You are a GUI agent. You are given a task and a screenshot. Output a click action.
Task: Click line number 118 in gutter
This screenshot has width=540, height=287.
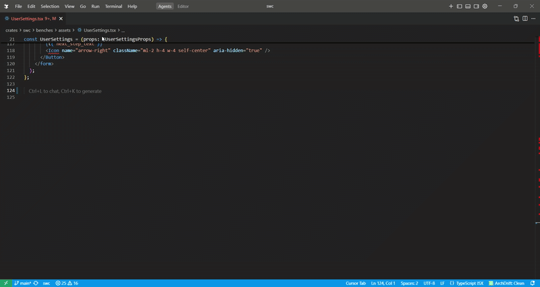tap(11, 51)
